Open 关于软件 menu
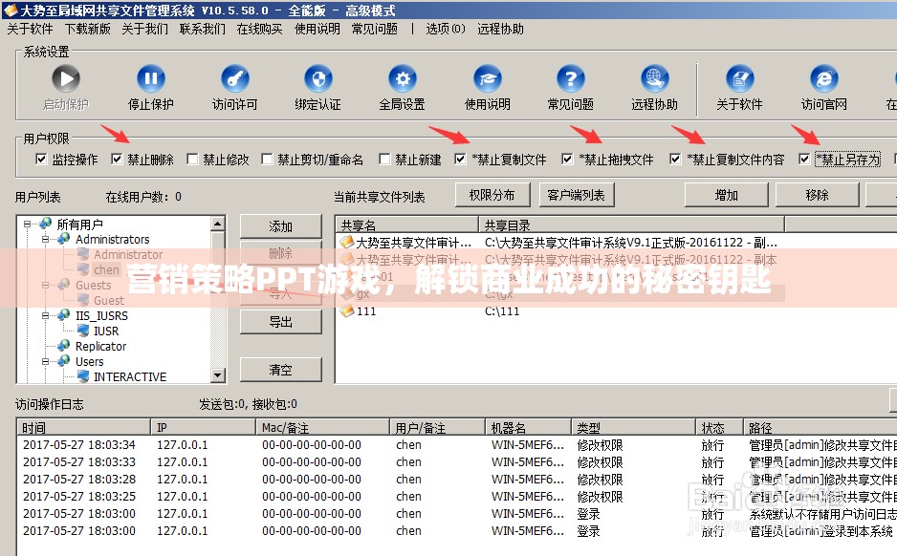Image resolution: width=897 pixels, height=556 pixels. click(30, 29)
